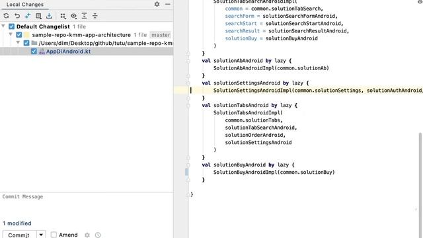The width and height of the screenshot is (423, 238).
Task: Click the Show Diff icon
Action: click(28, 16)
